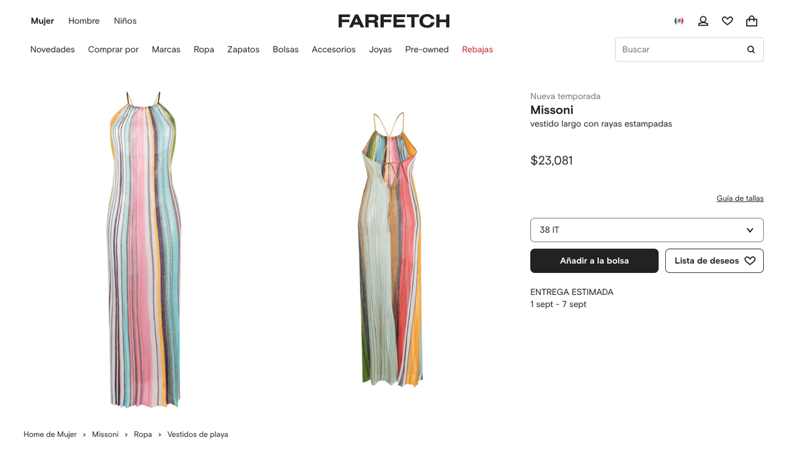Go to the Farfetch logo home

(394, 21)
